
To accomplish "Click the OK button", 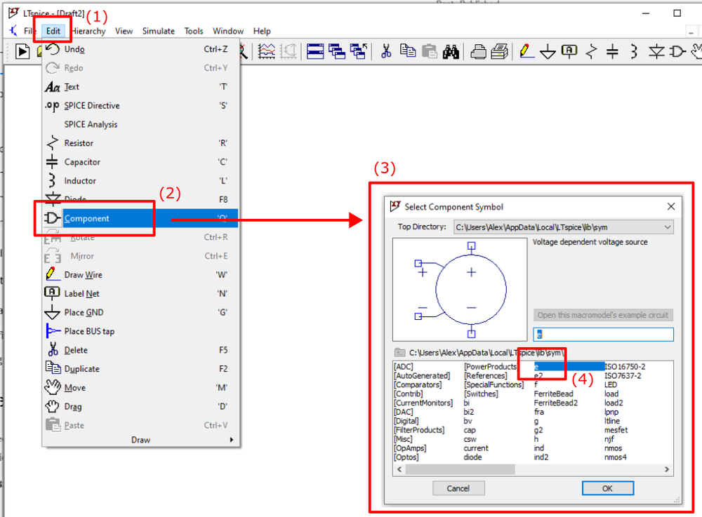I will [x=607, y=488].
